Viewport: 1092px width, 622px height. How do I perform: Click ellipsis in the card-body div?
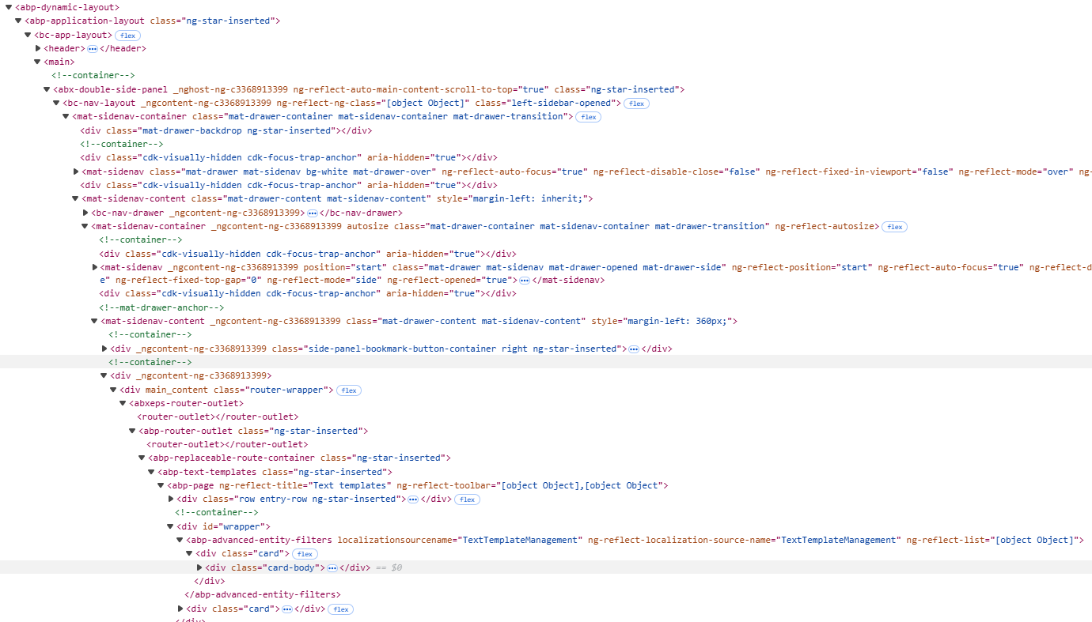click(x=332, y=568)
